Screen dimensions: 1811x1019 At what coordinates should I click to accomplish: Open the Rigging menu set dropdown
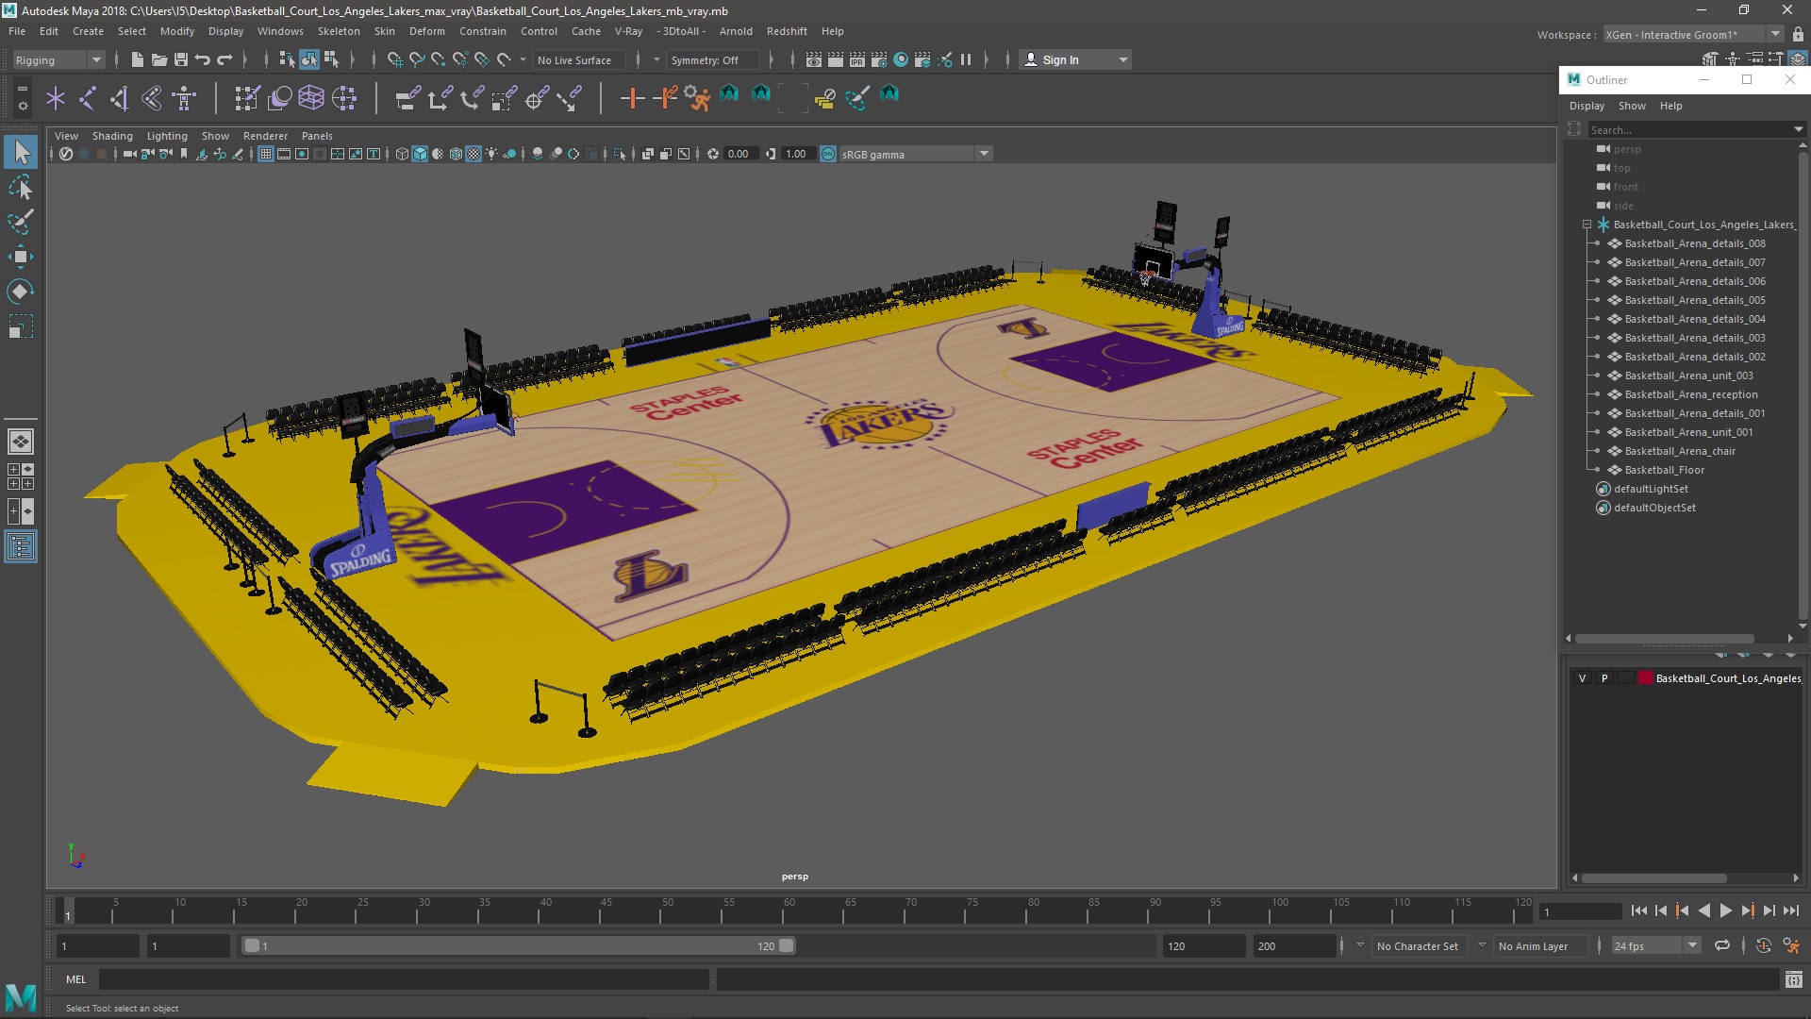click(58, 59)
